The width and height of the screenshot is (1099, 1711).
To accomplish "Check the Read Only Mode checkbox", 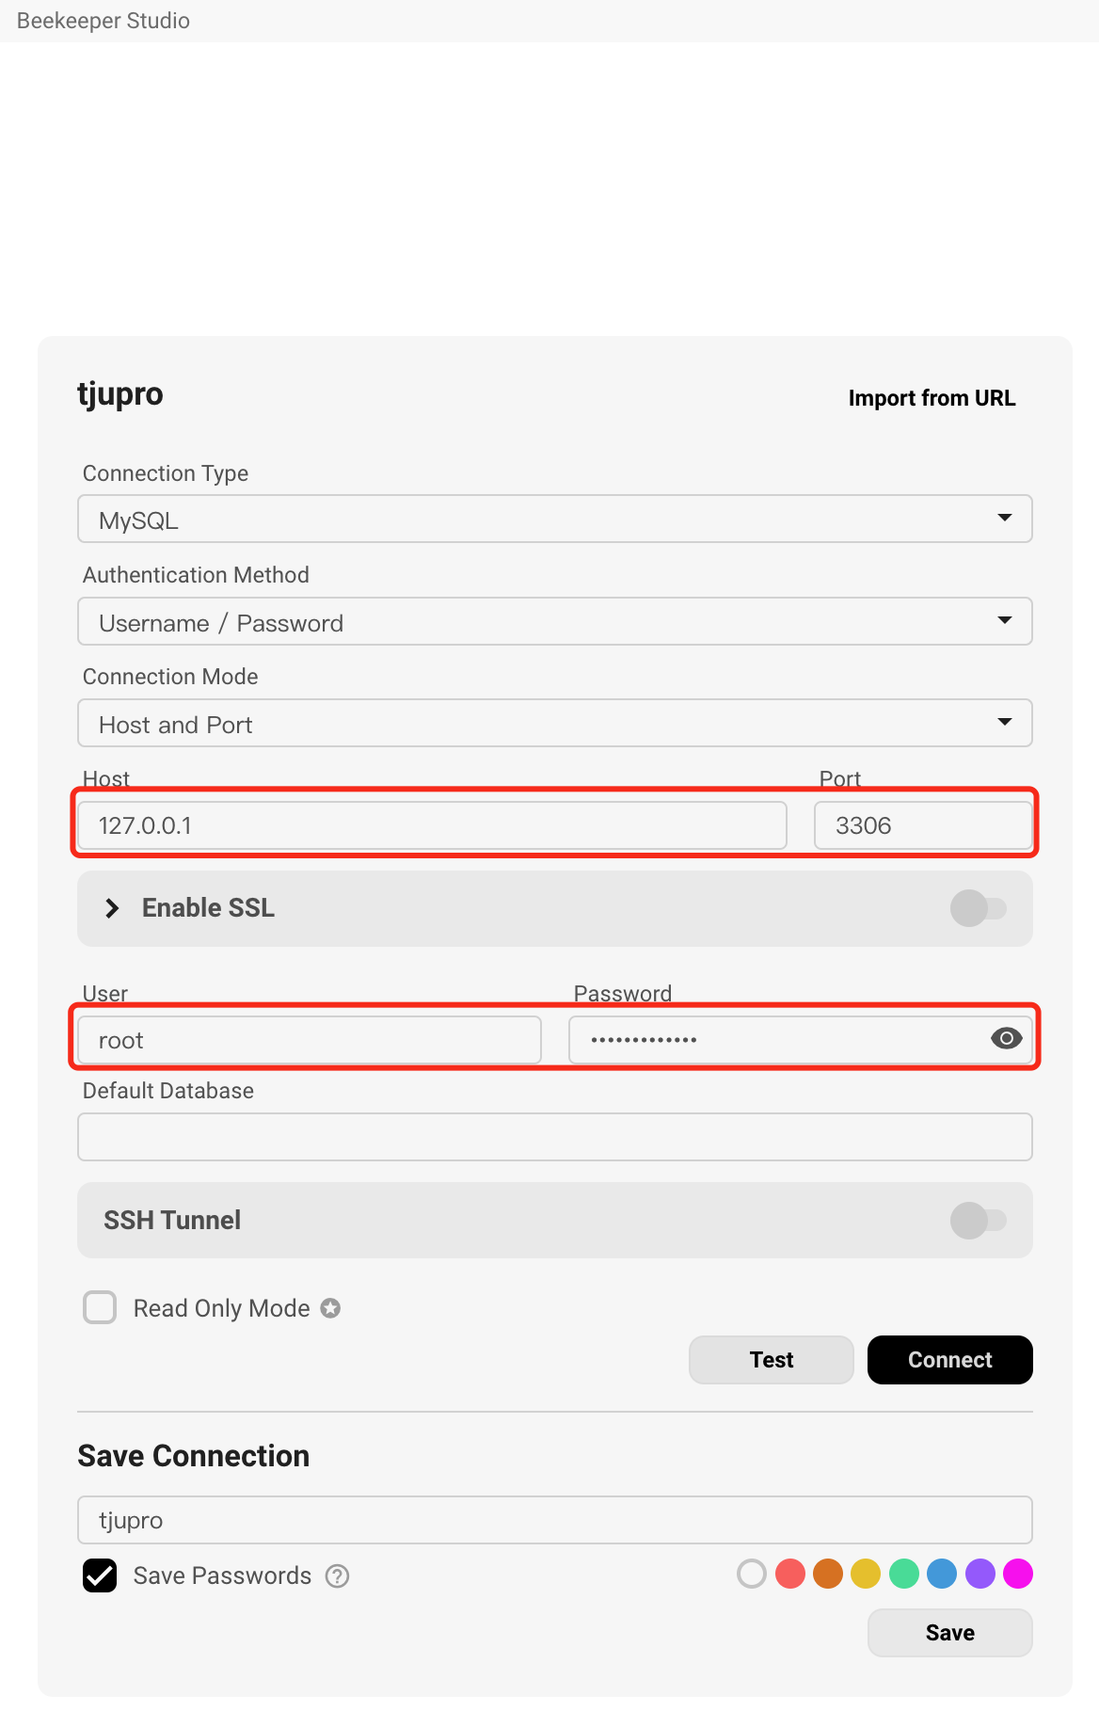I will pos(100,1308).
